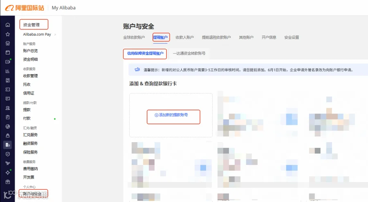Click the 阿里国际站 logo
The height and width of the screenshot is (202, 368).
coord(25,8)
